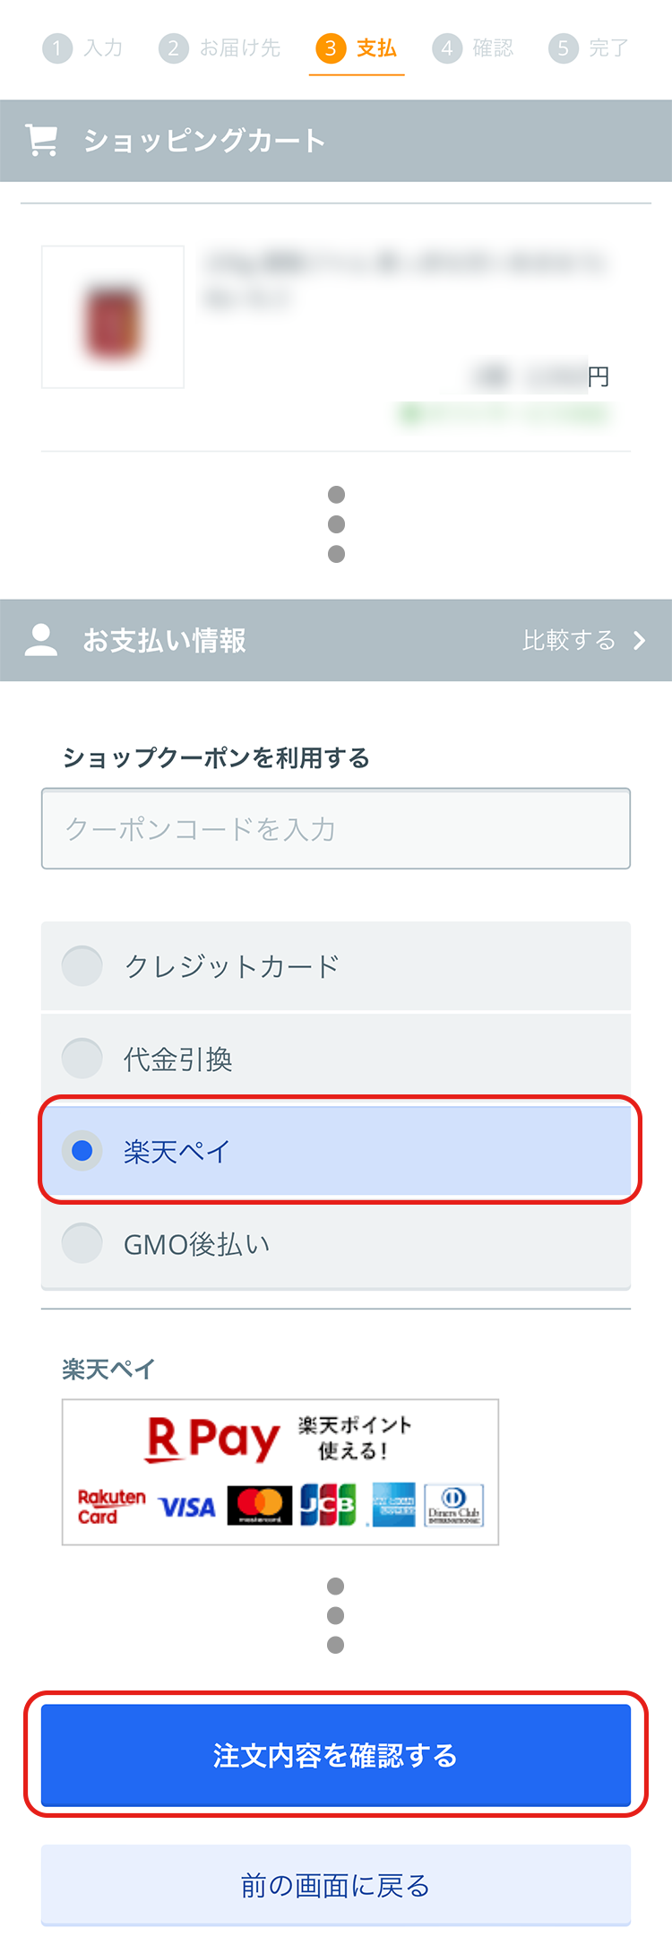The width and height of the screenshot is (672, 1954).
Task: Click the user profile icon beside お支払い情報
Action: [x=41, y=640]
